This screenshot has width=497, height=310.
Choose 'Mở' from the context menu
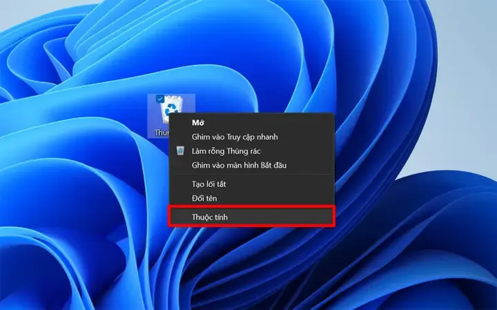(197, 122)
